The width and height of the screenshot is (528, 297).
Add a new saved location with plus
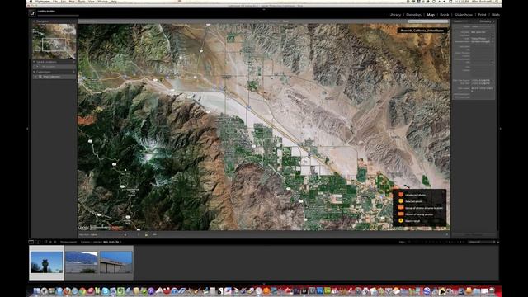tap(73, 62)
